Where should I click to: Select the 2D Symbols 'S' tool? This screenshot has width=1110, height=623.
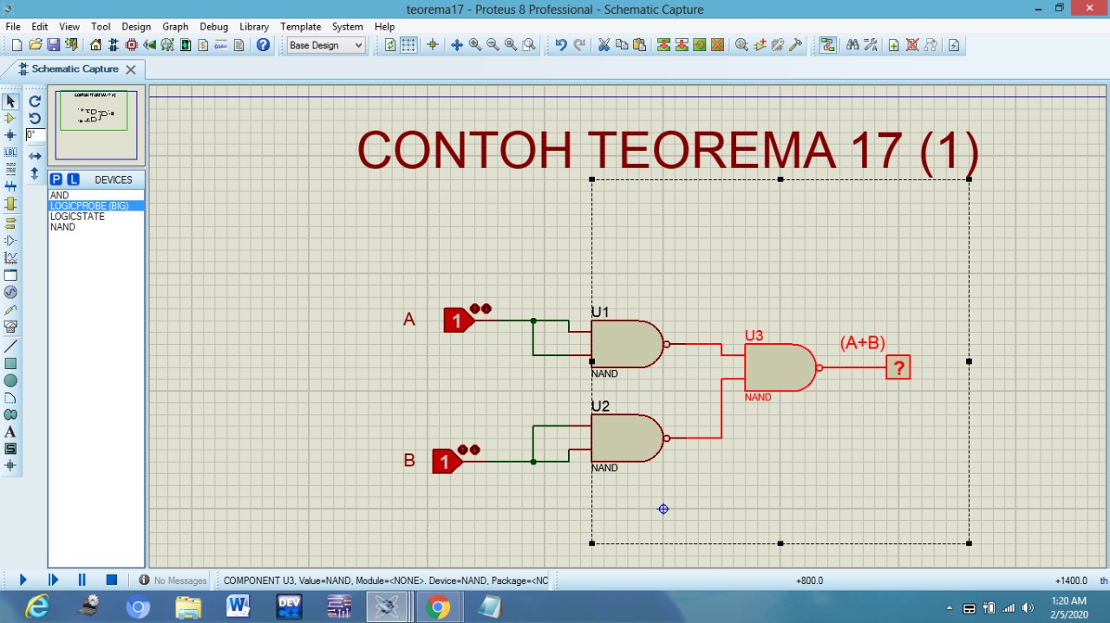pyautogui.click(x=10, y=449)
